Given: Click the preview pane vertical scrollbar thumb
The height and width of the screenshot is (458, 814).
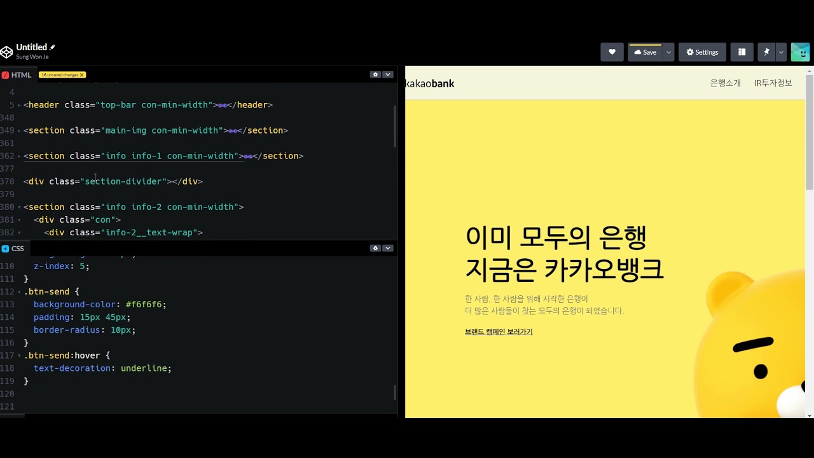Looking at the screenshot, I should 809,134.
